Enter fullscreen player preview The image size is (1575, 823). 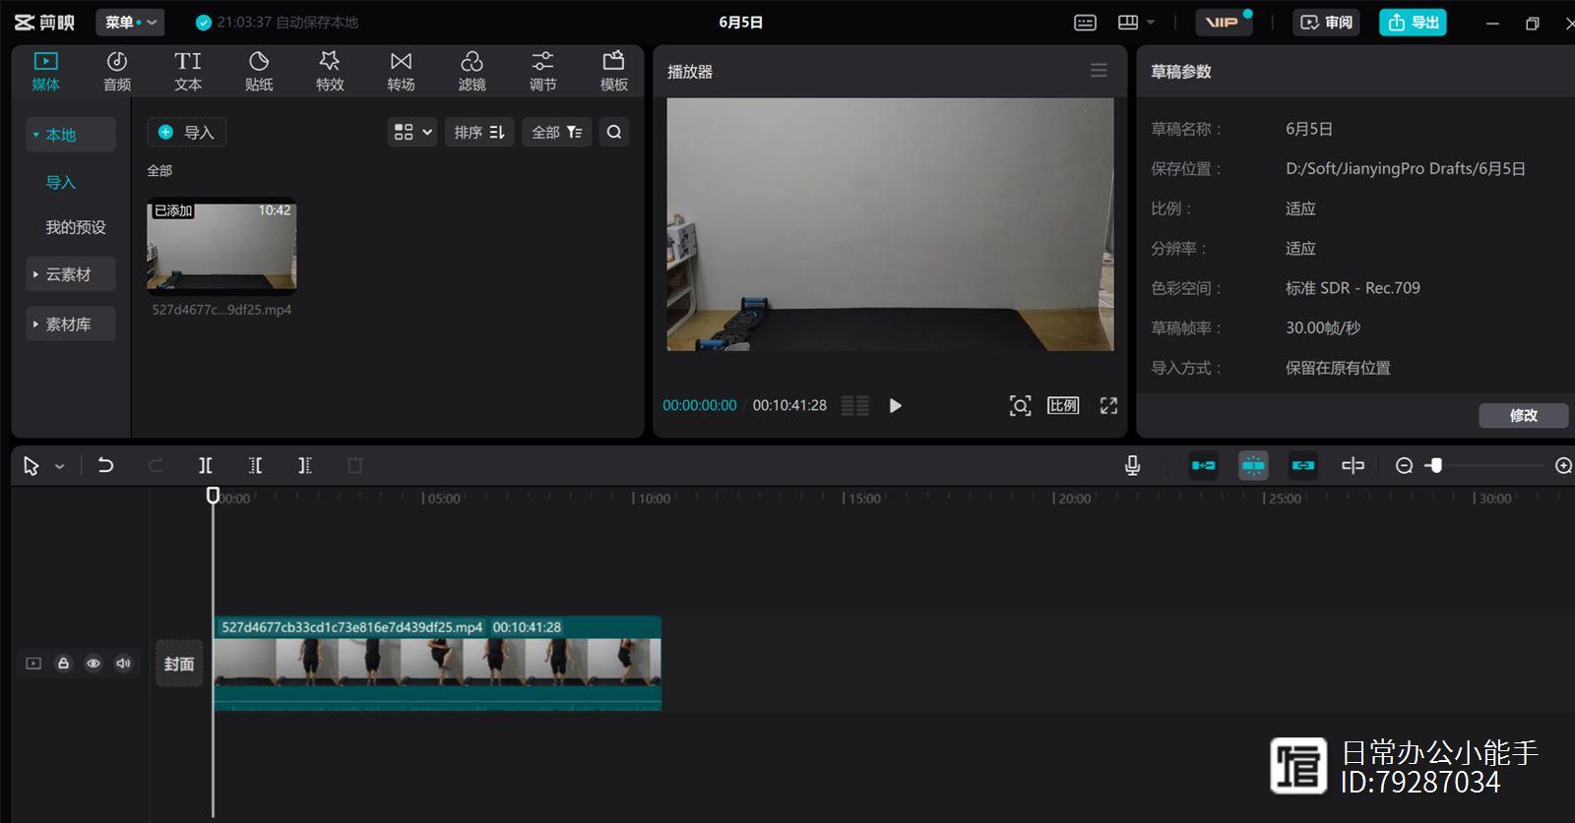(x=1108, y=405)
